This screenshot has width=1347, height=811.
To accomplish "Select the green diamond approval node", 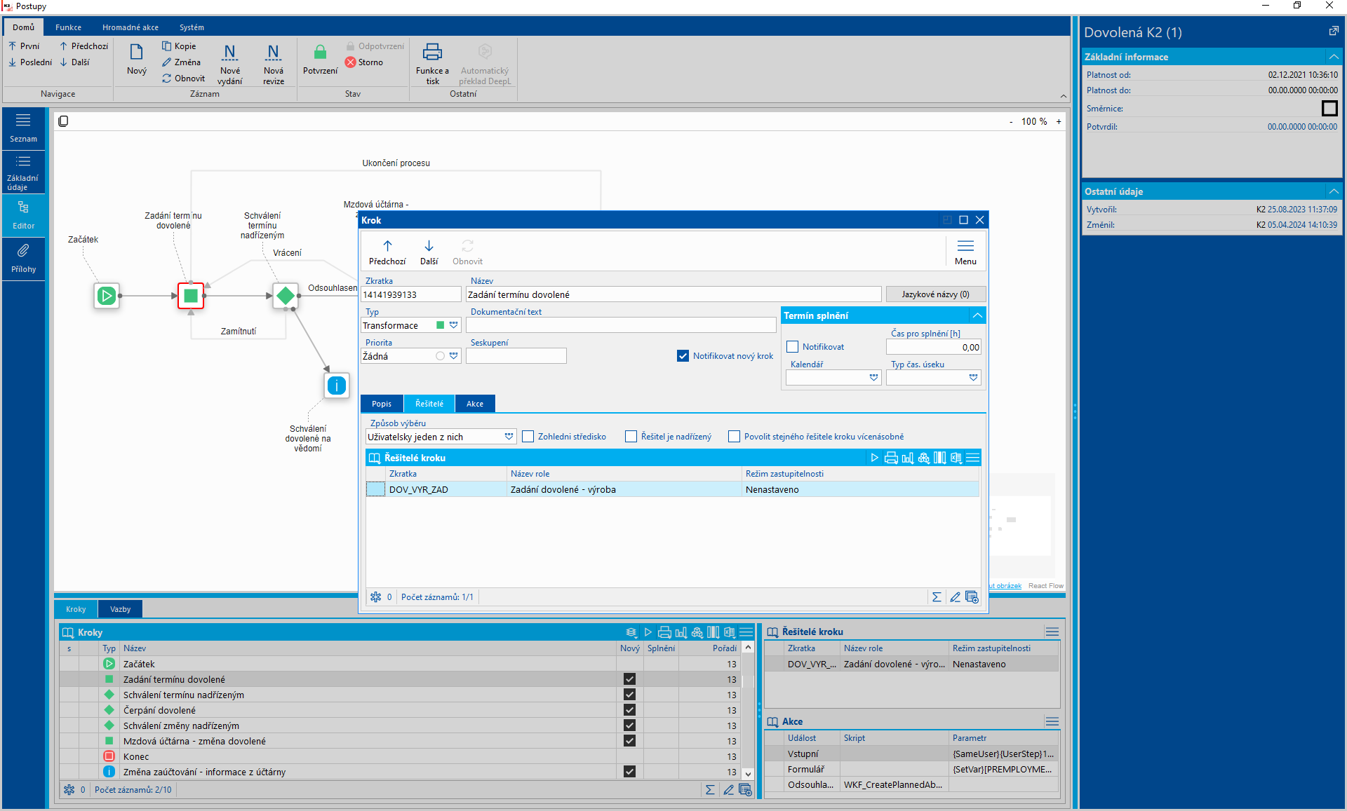I will tap(286, 296).
